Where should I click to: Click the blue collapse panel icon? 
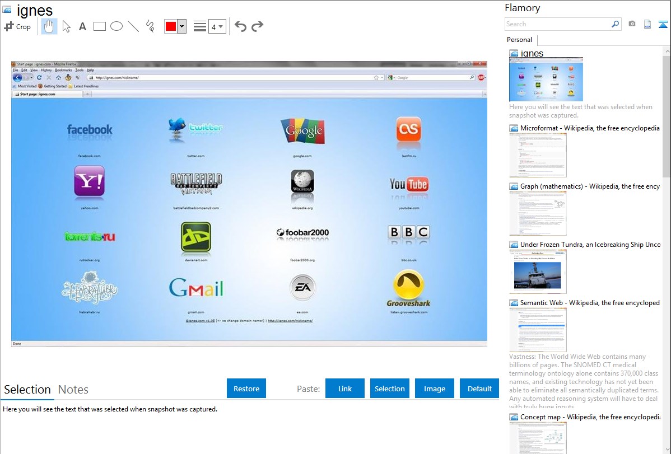pyautogui.click(x=663, y=24)
